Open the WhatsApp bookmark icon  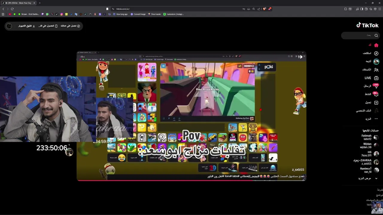47,14
